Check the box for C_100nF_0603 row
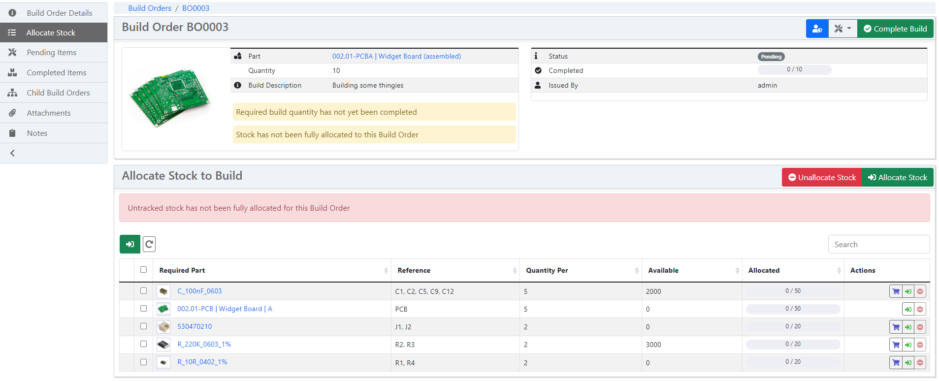Viewport: 939px width, 381px height. [x=143, y=291]
